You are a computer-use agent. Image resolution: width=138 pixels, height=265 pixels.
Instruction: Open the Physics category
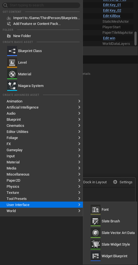click(x=41, y=186)
